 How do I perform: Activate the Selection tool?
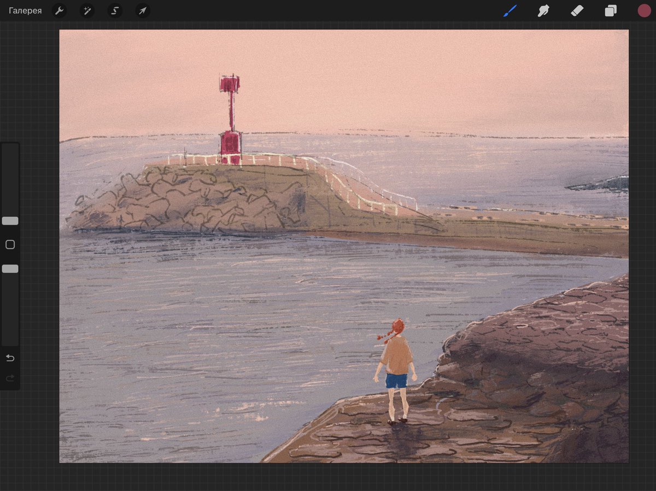click(x=115, y=10)
